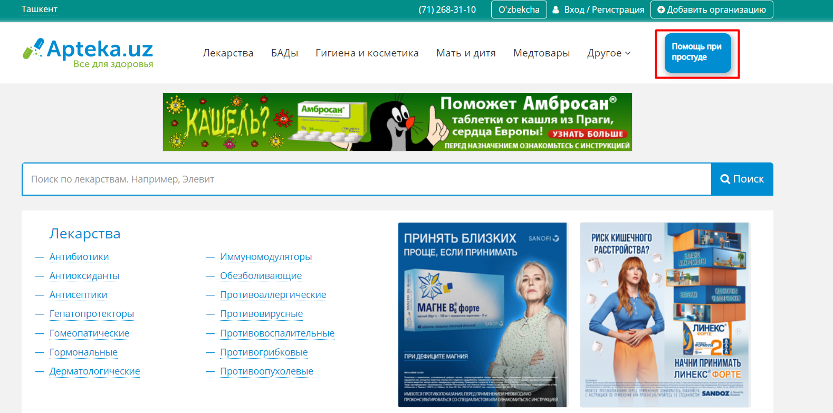The height and width of the screenshot is (413, 833).
Task: Open the Ташкент city selector
Action: [x=40, y=9]
